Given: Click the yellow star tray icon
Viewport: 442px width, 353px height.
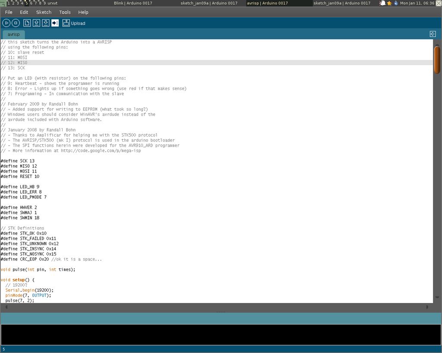Looking at the screenshot, I should 389,3.
